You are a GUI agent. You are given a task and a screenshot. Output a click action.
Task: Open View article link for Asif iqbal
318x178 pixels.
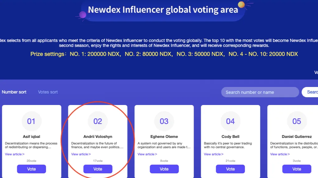(15, 154)
